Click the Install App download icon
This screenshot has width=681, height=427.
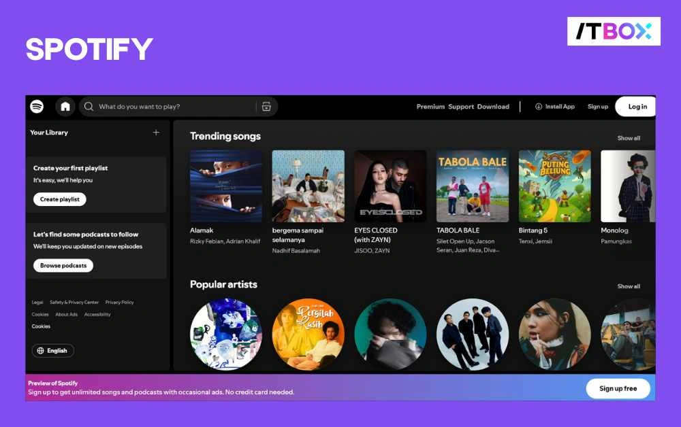[x=539, y=107]
